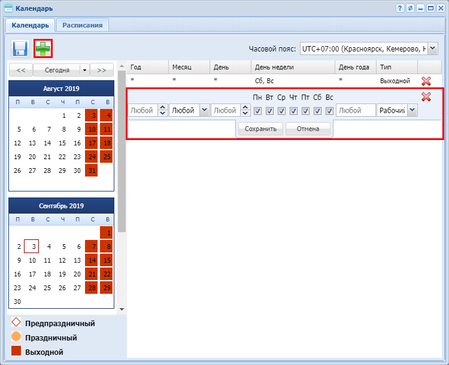This screenshot has height=365, width=449.
Task: Click the Год input field
Action: pyautogui.click(x=143, y=110)
